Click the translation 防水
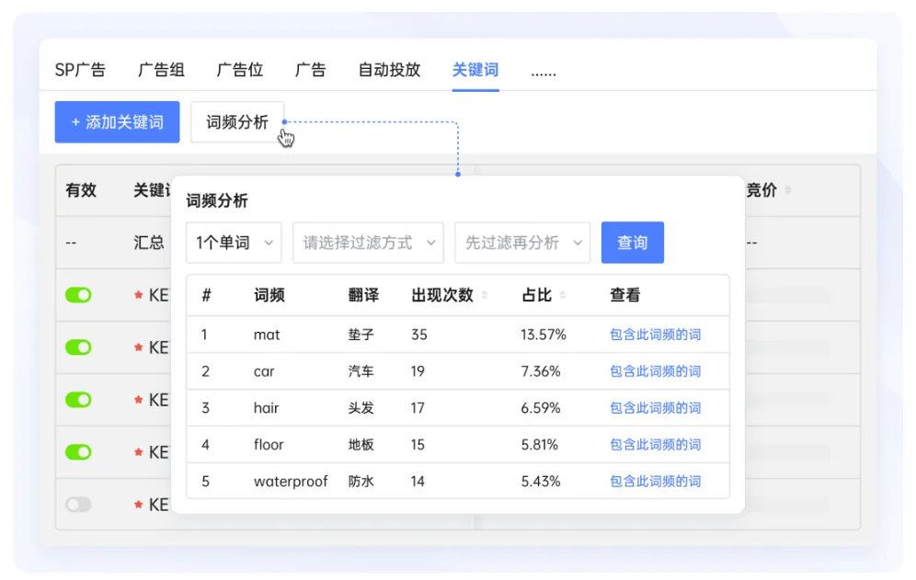Viewport: 916px width, 580px height. pos(361,482)
